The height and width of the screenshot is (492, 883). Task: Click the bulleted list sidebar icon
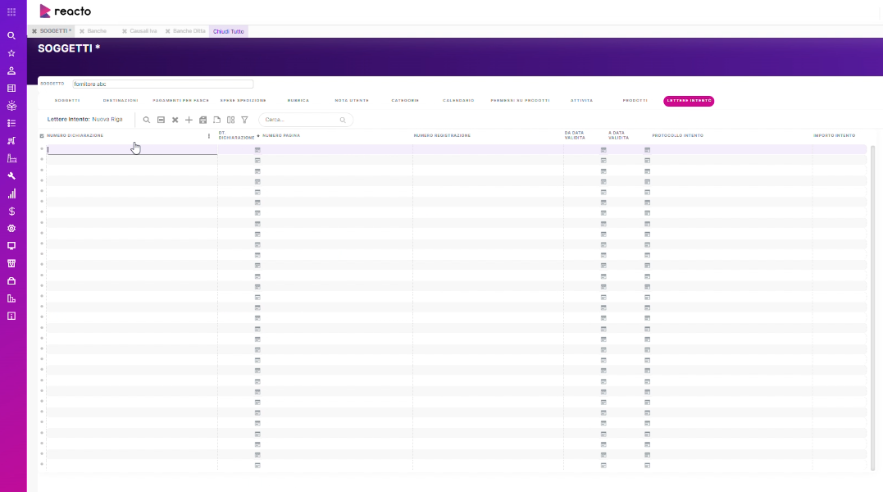coord(11,123)
